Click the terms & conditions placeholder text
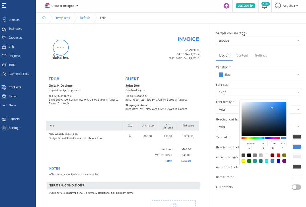The height and width of the screenshot is (207, 306). (x=92, y=193)
